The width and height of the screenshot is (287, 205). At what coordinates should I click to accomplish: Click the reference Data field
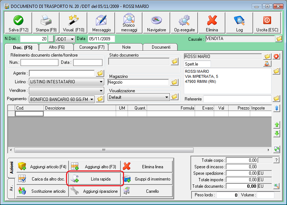pos(88,62)
